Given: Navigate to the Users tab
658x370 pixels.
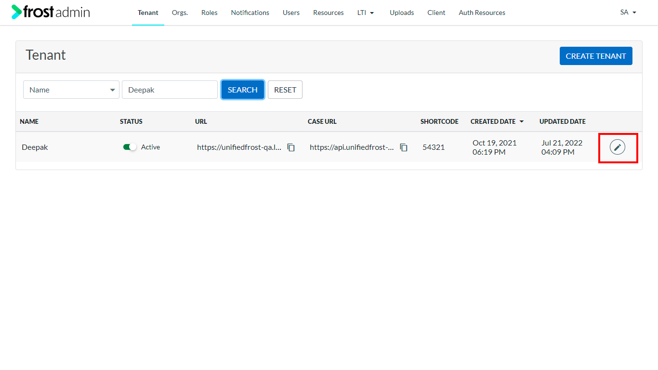Looking at the screenshot, I should (x=291, y=13).
